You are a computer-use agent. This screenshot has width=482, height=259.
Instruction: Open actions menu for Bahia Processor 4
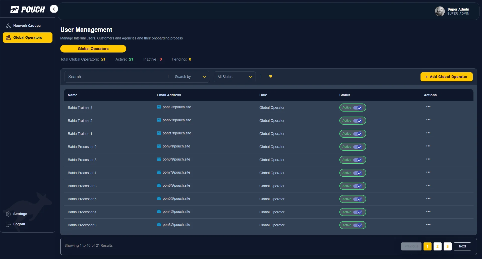click(428, 212)
